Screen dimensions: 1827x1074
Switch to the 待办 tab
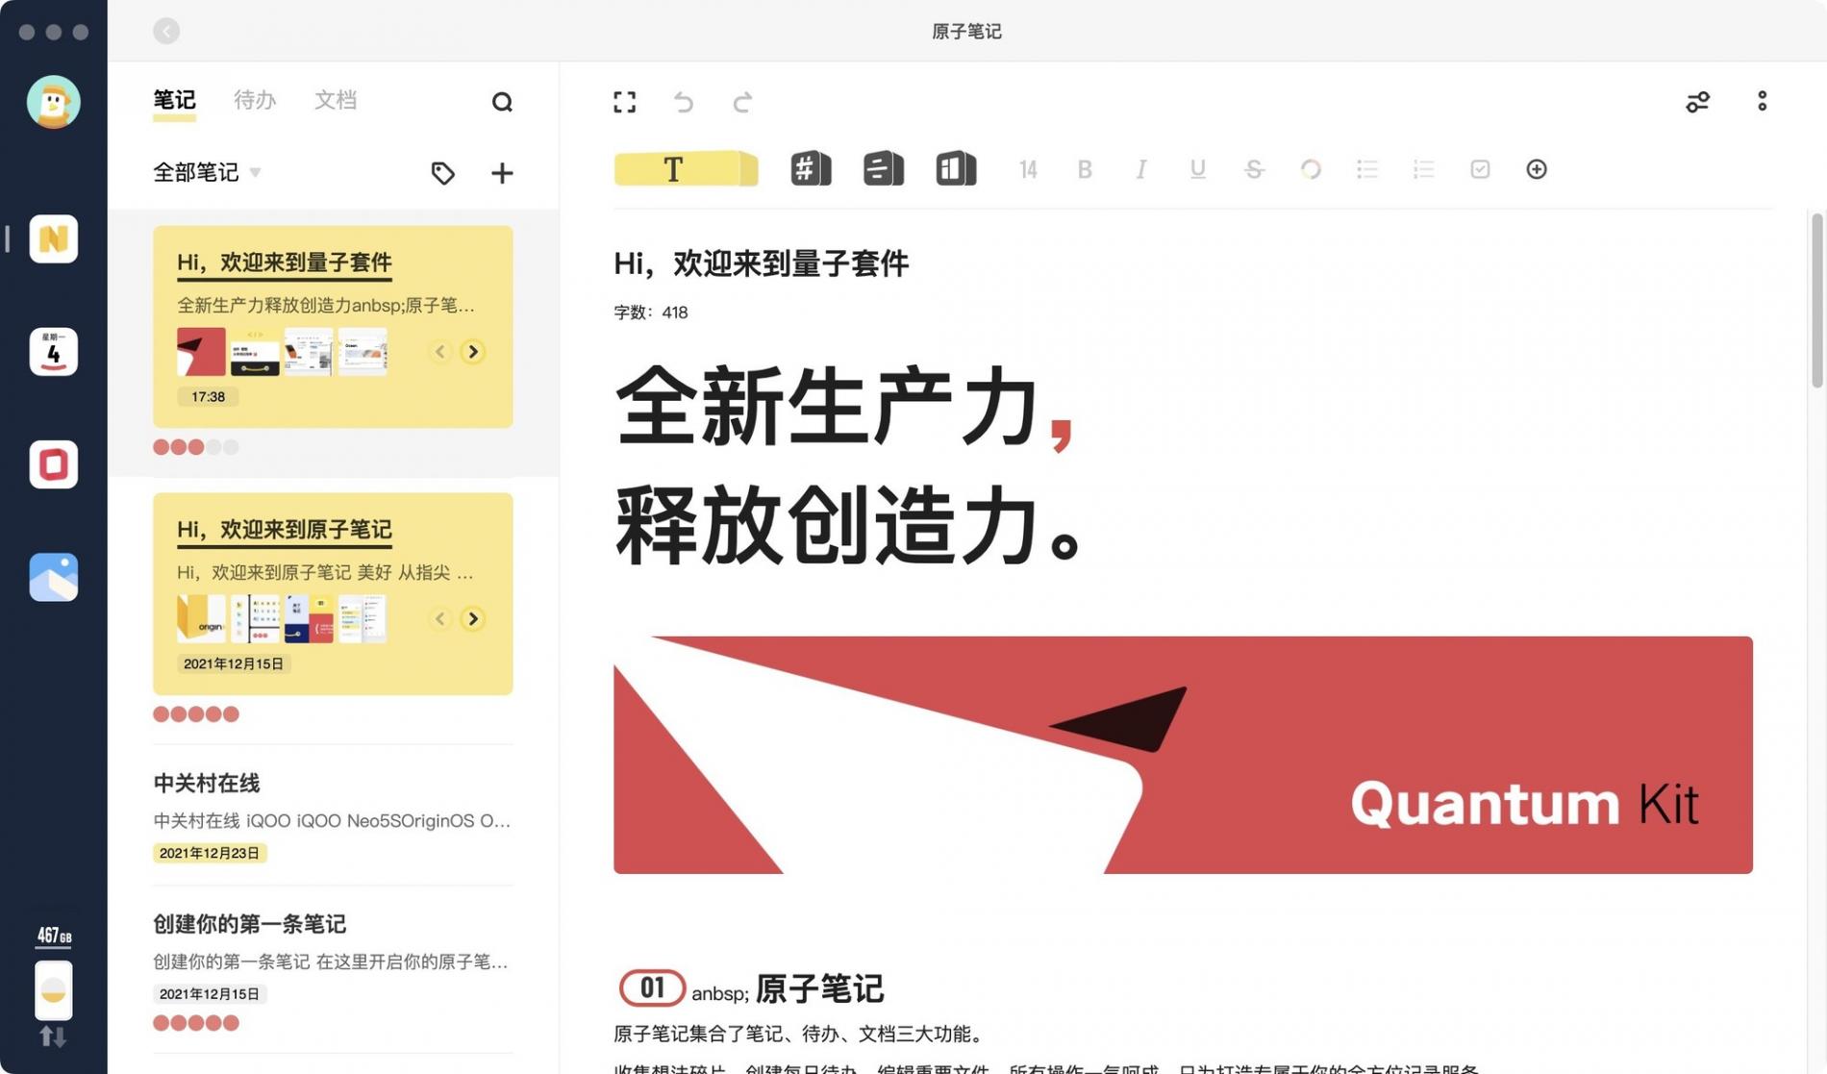[x=255, y=100]
